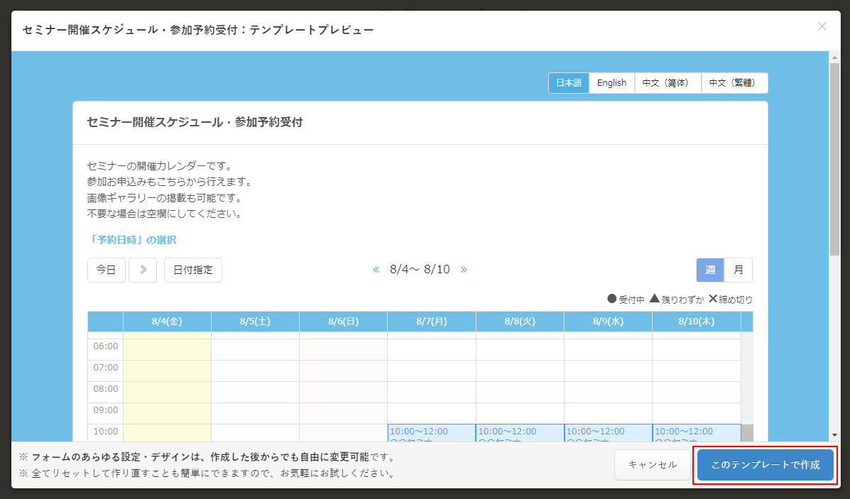Switch calendar to week view (週)
The image size is (850, 499).
click(710, 270)
